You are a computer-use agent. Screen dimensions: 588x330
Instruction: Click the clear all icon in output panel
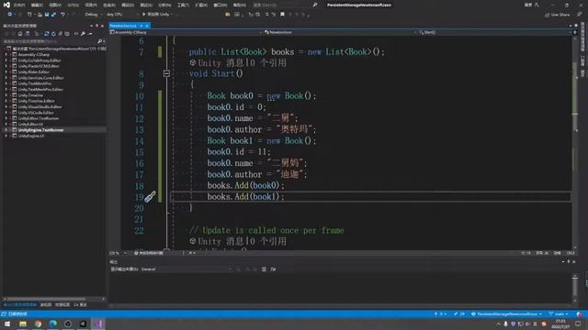[264, 269]
